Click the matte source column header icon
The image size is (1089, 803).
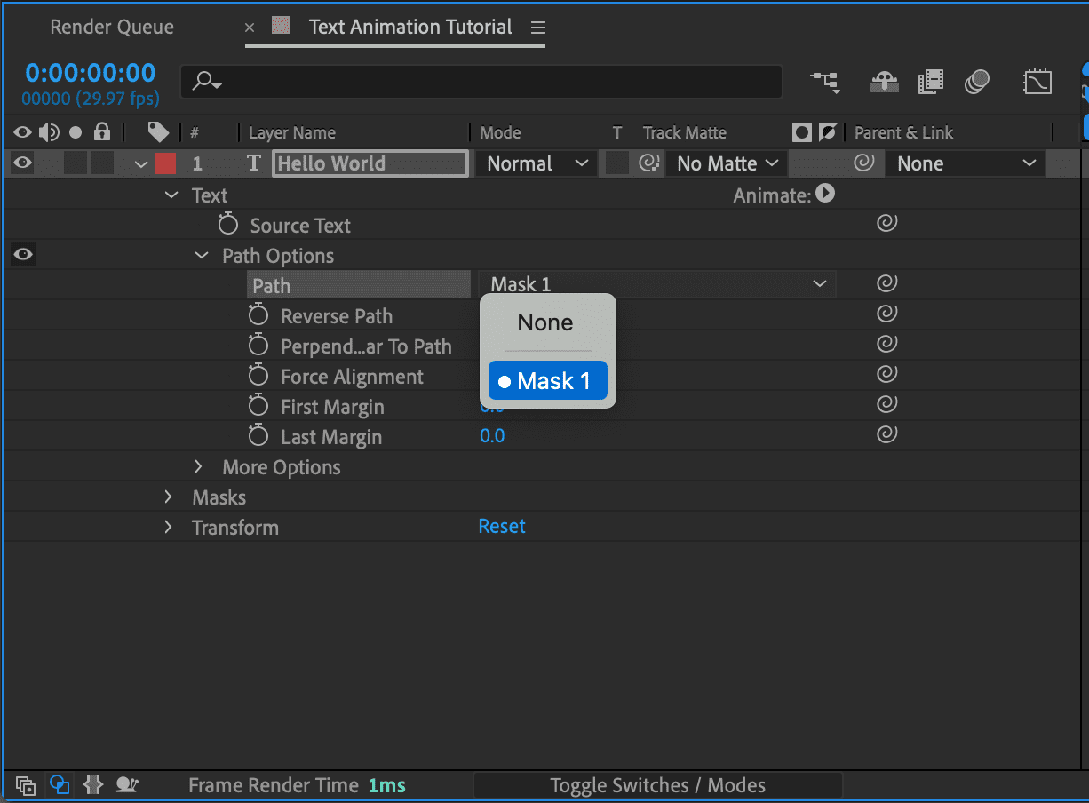[x=802, y=132]
